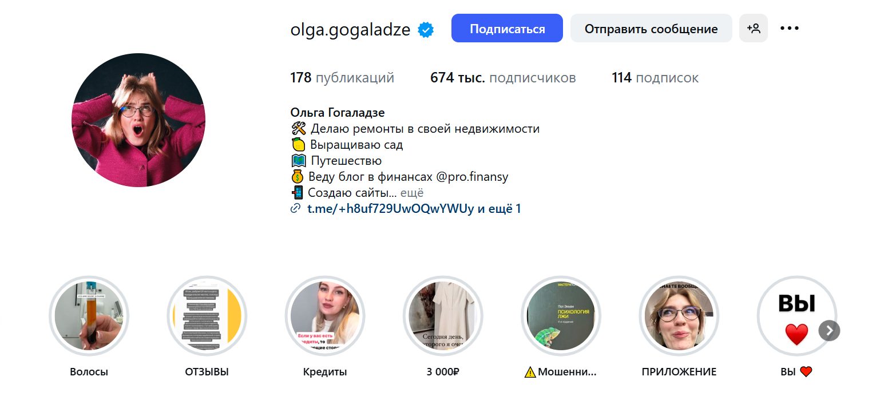Open the Волосы story highlight

89,316
